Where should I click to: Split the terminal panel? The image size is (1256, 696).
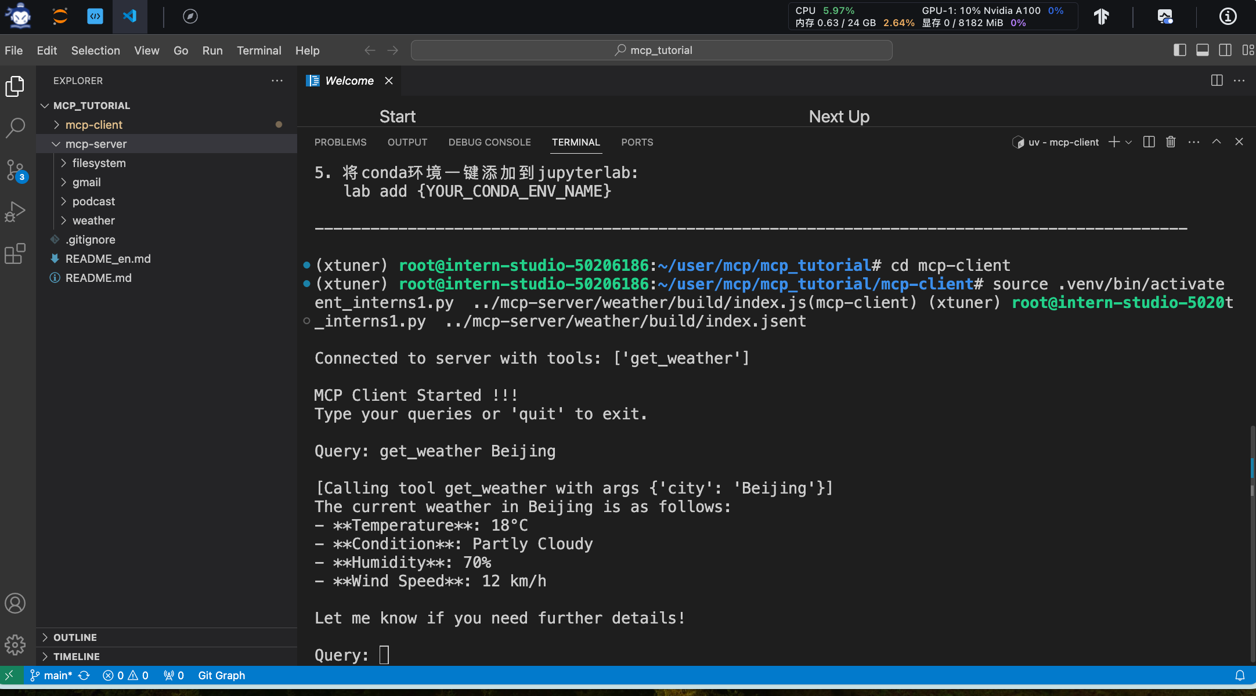pyautogui.click(x=1149, y=142)
